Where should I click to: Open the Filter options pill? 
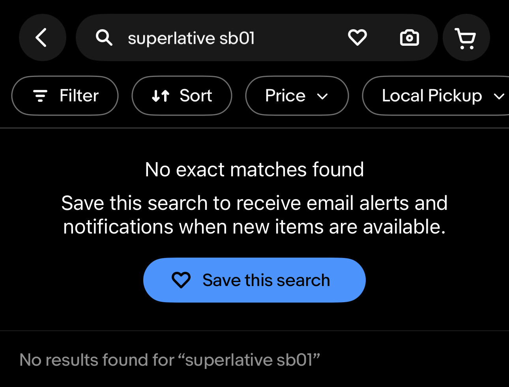65,96
